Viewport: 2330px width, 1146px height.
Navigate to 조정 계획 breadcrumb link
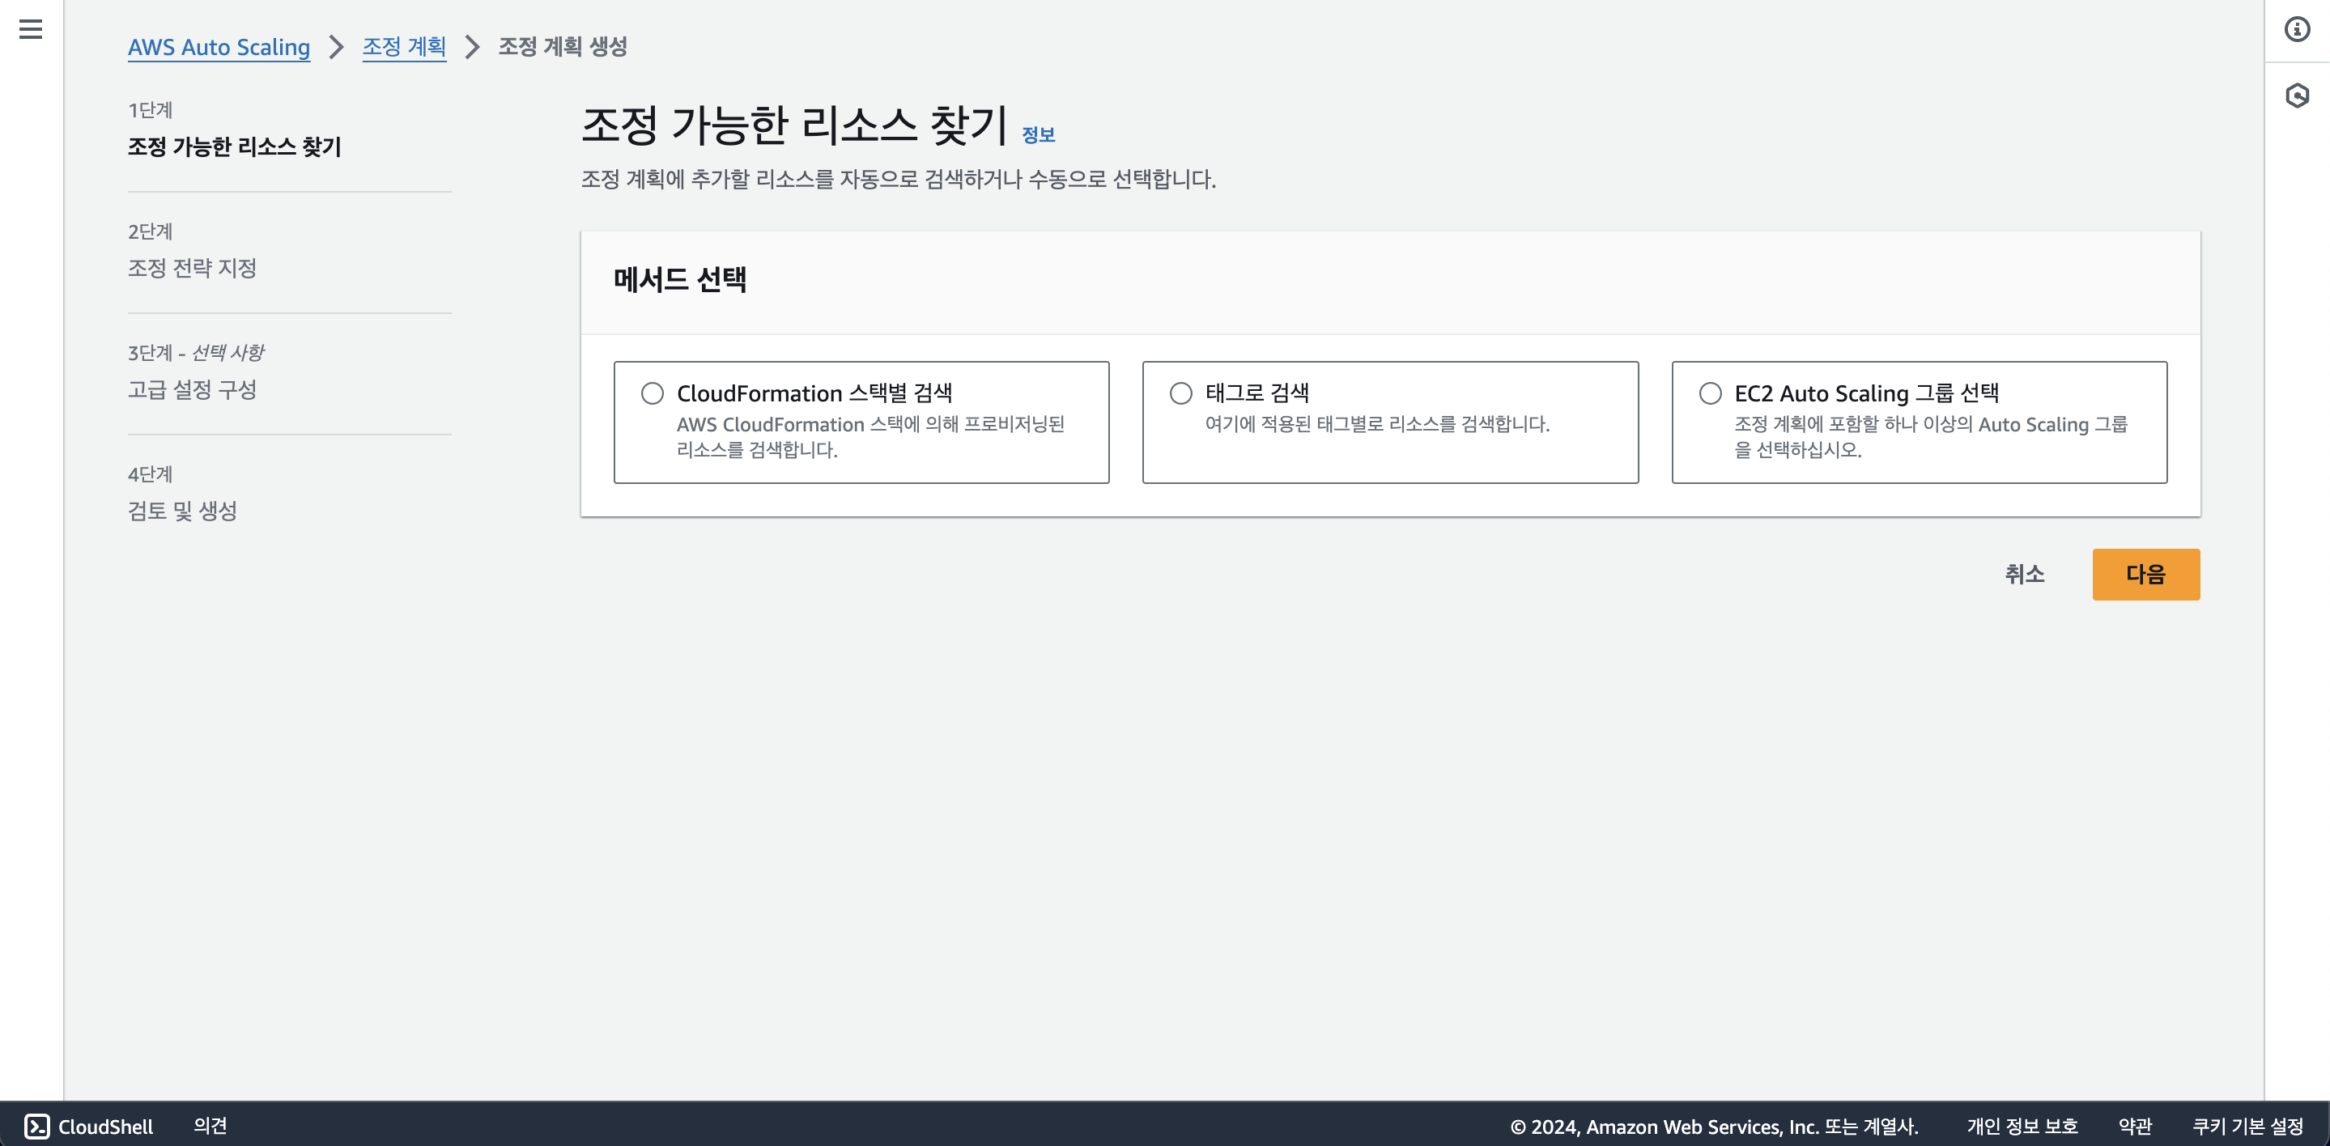point(403,47)
